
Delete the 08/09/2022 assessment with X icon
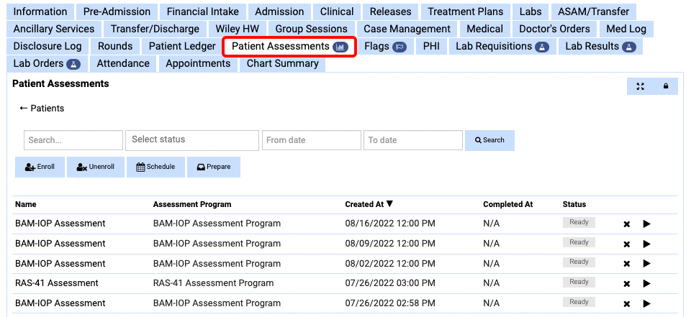(626, 244)
